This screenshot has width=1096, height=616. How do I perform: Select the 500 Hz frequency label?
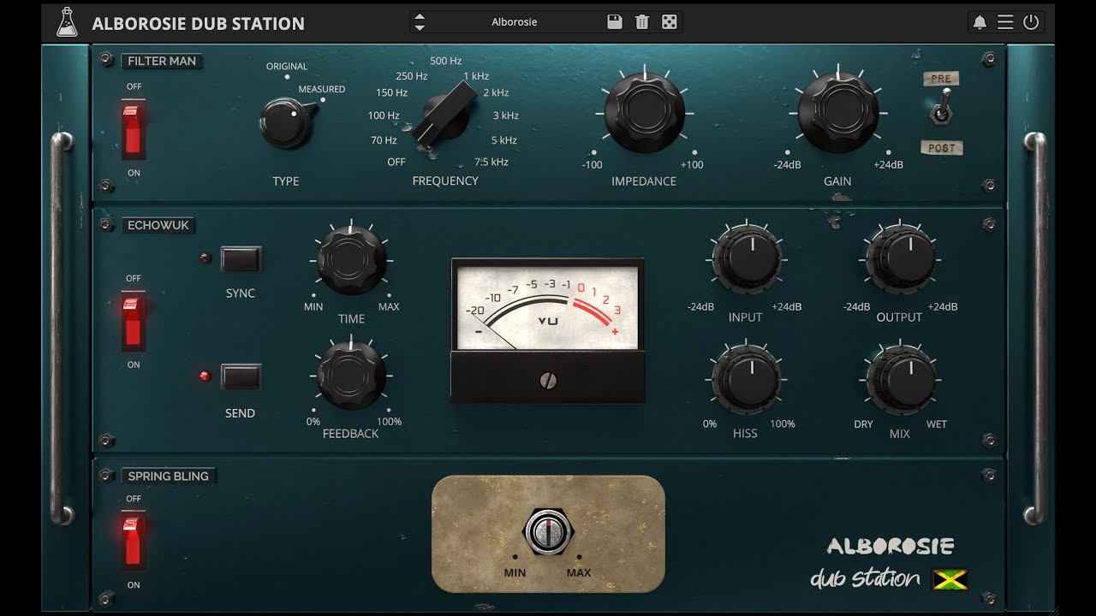pyautogui.click(x=446, y=61)
